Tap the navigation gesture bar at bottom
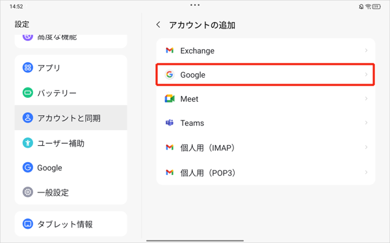Image resolution: width=390 pixels, height=243 pixels. point(195,240)
